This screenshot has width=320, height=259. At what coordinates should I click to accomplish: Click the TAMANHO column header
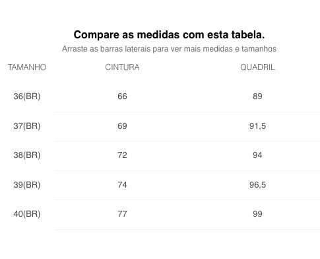click(27, 67)
